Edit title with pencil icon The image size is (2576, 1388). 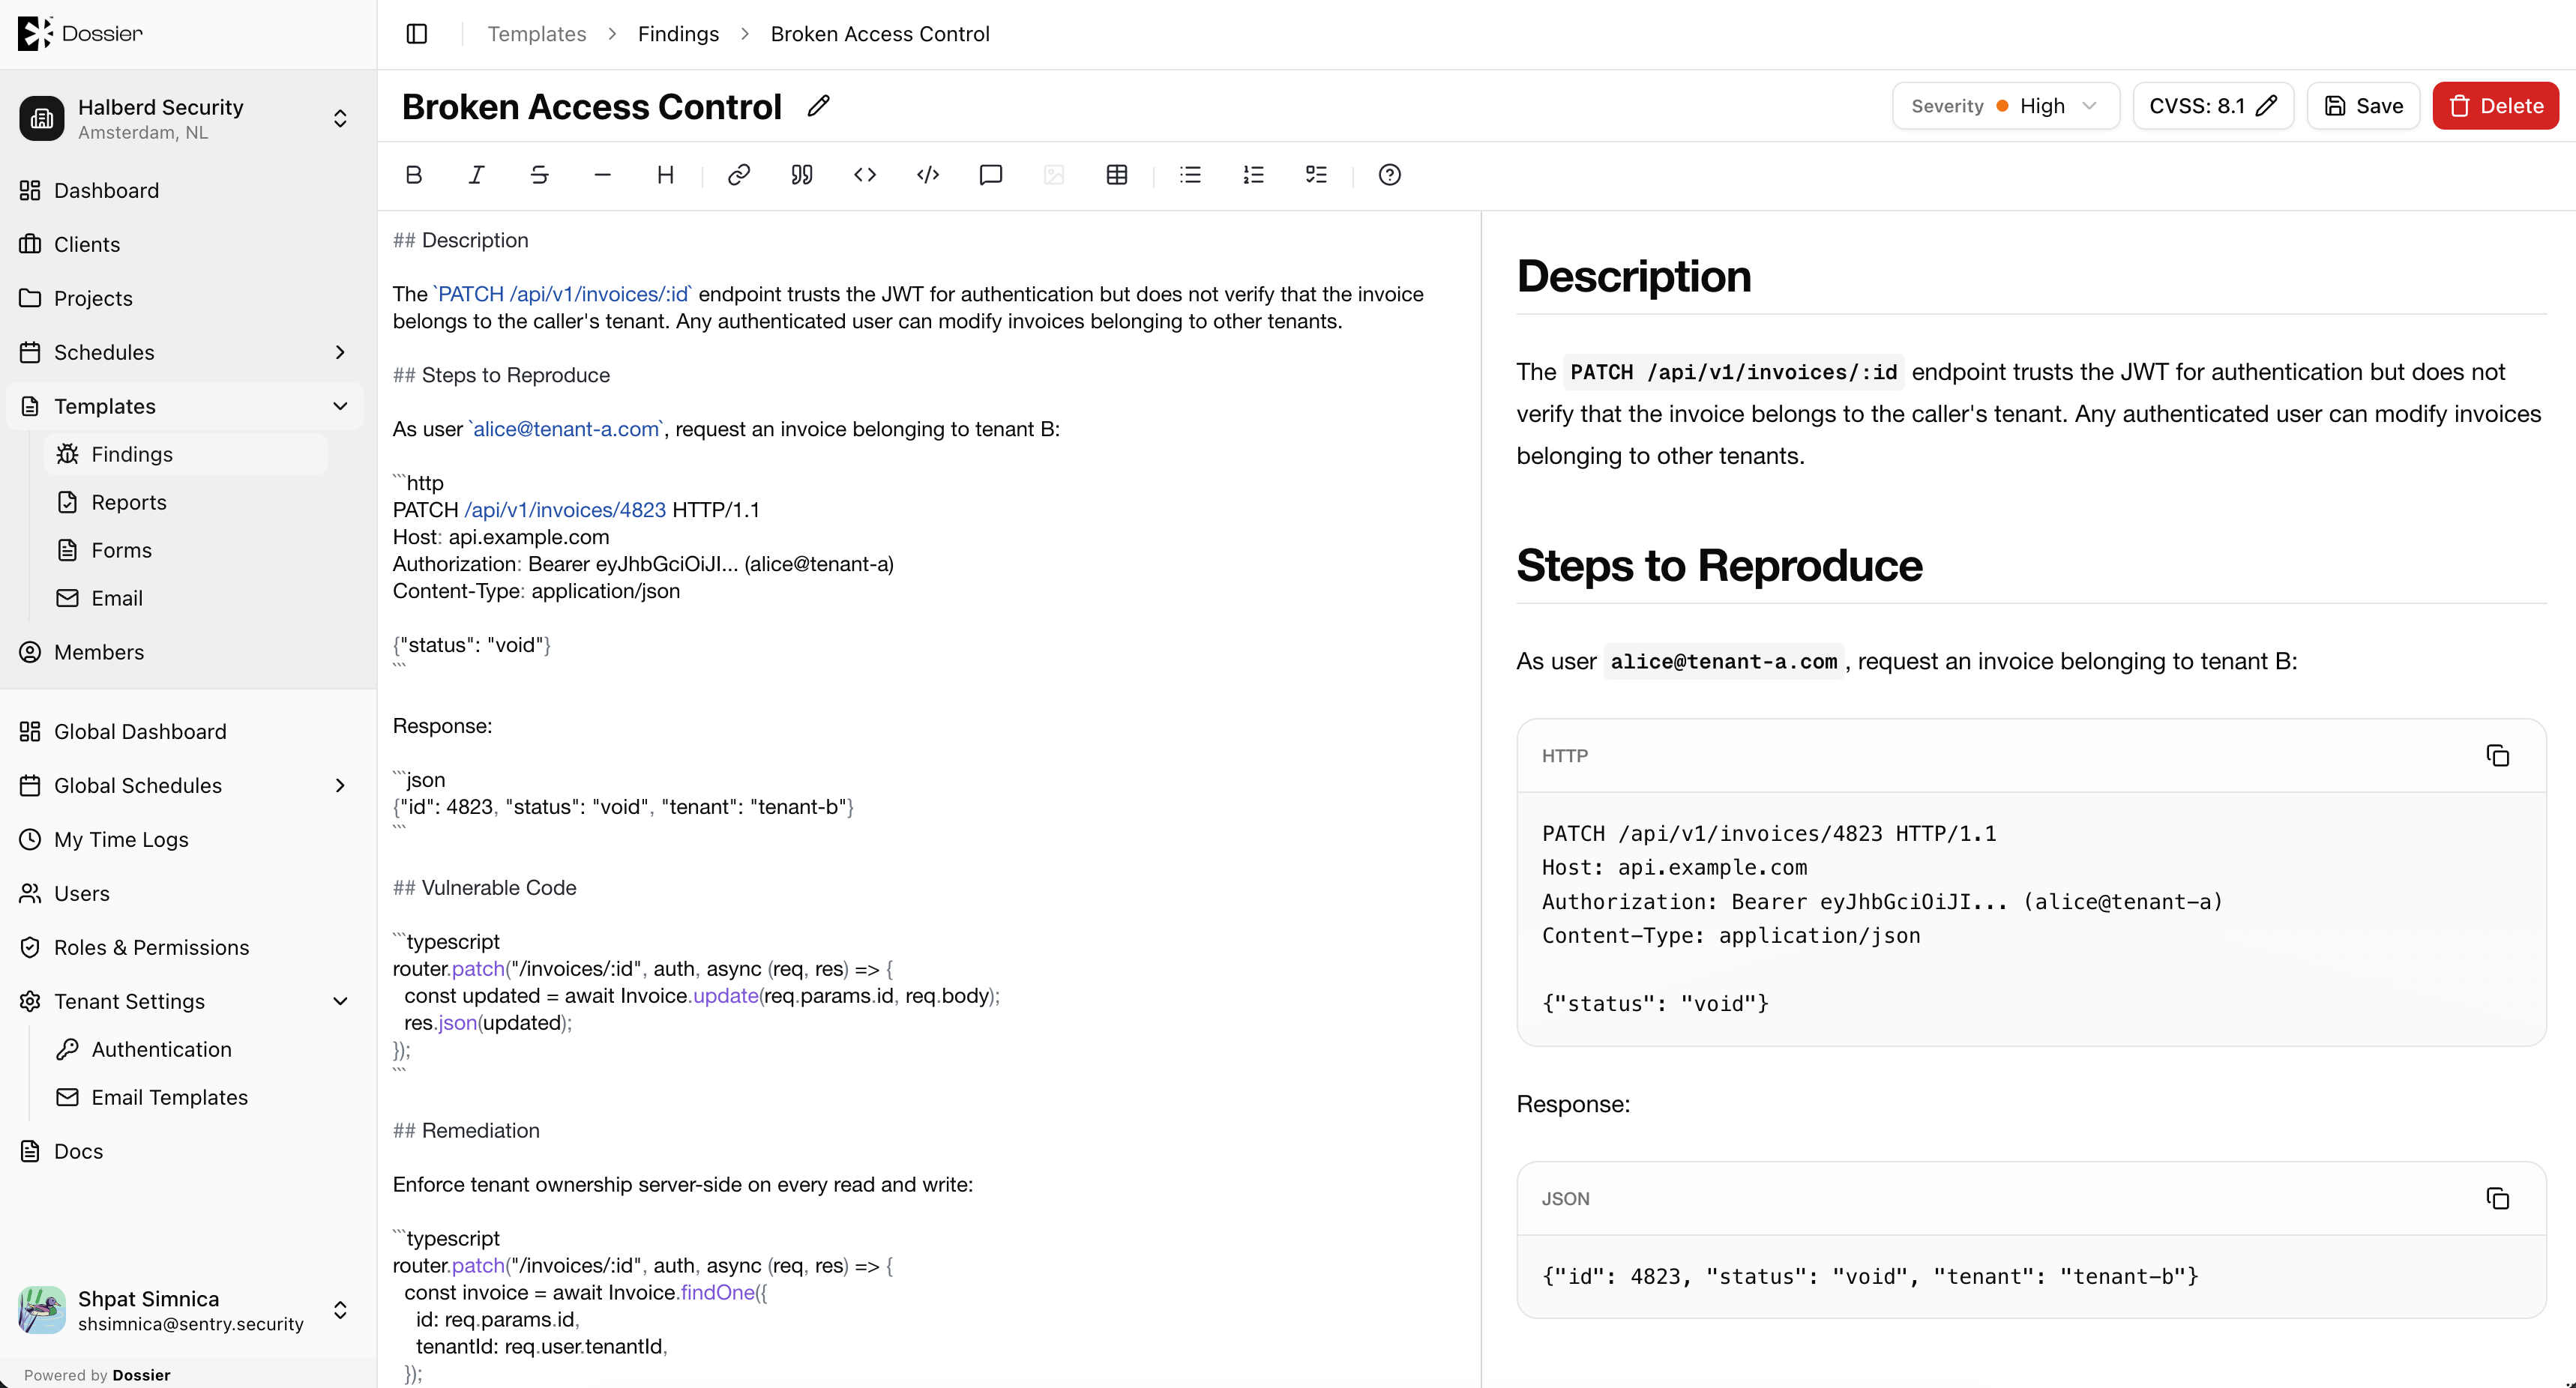click(x=819, y=105)
